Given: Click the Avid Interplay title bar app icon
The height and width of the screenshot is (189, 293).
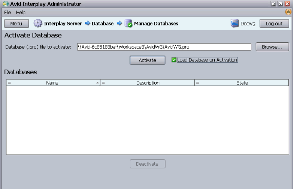Looking at the screenshot, I should click(5, 4).
